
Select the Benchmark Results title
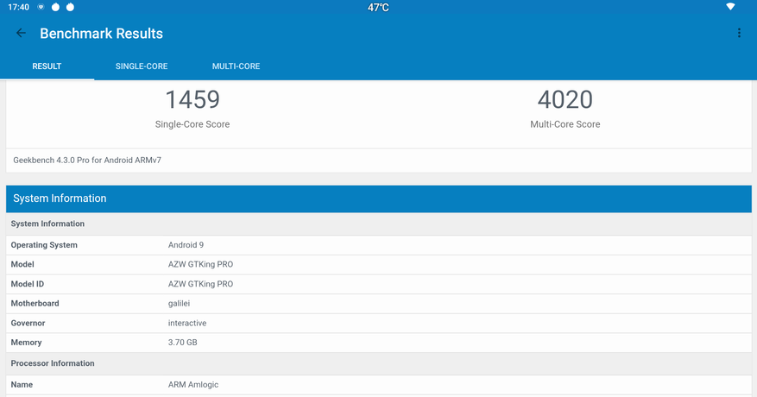(x=101, y=34)
